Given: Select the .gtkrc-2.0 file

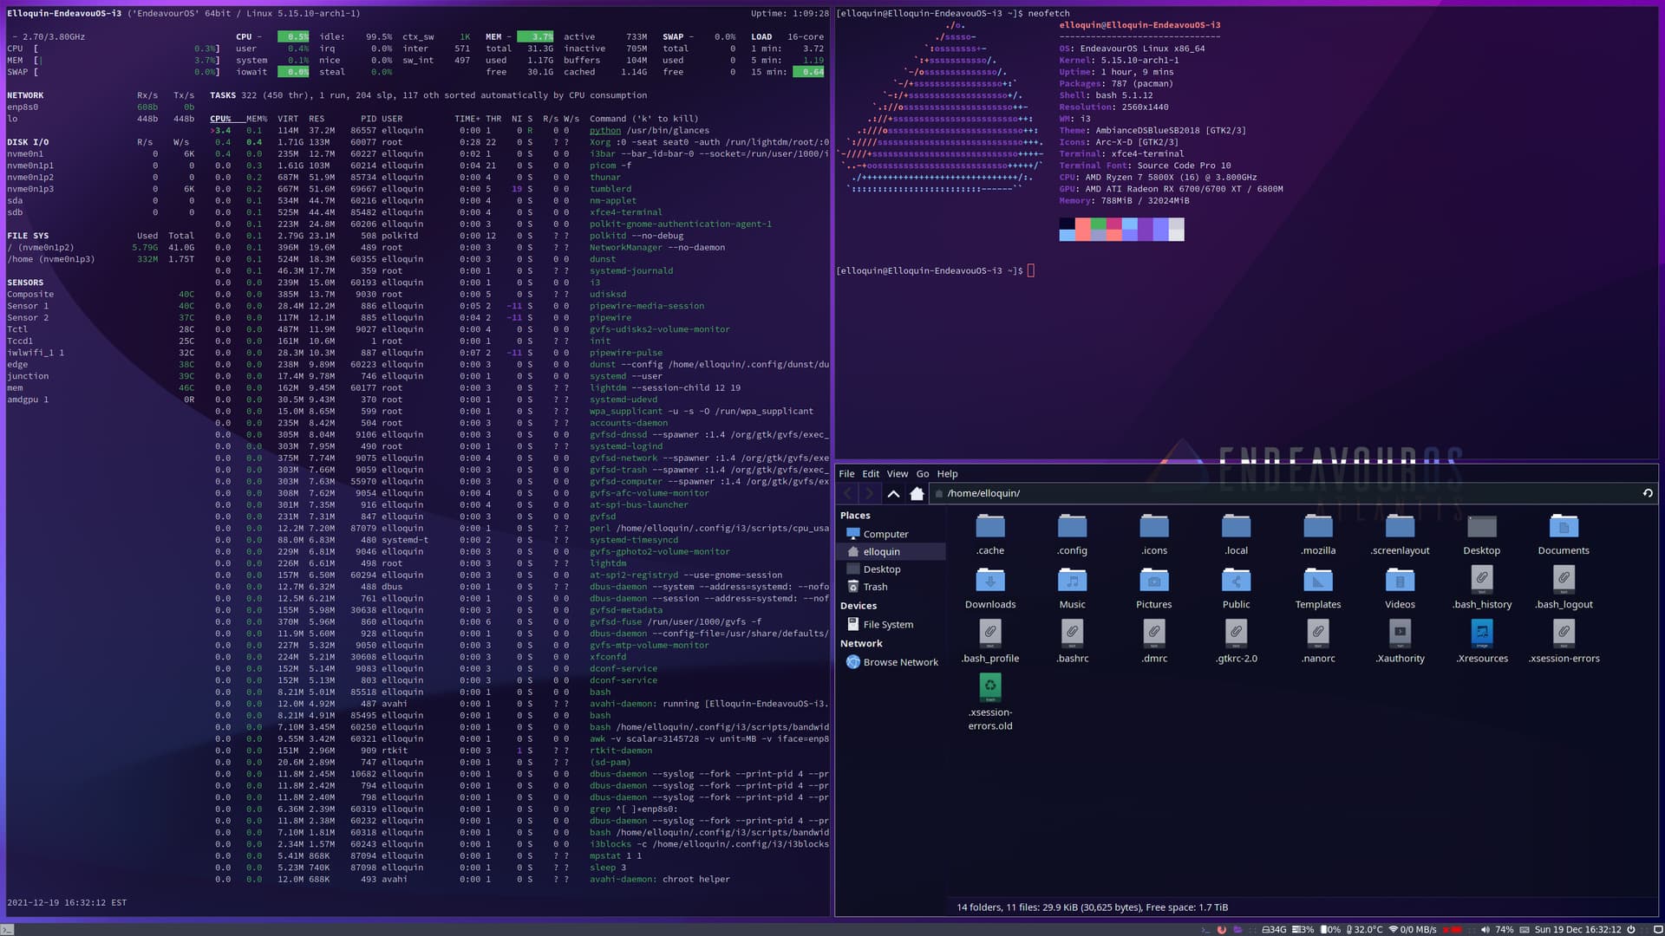Looking at the screenshot, I should pos(1236,641).
